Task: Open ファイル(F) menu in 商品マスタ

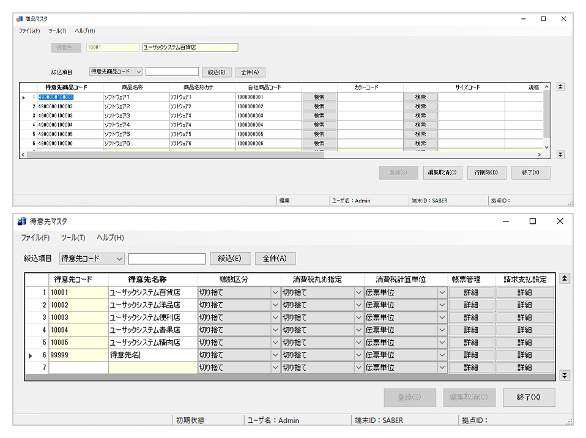Action: pyautogui.click(x=29, y=31)
